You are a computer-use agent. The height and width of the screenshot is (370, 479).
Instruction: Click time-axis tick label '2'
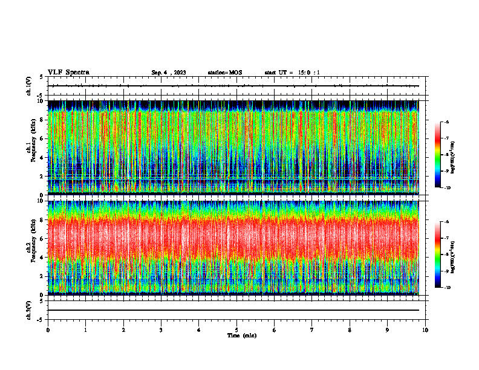[123, 330]
